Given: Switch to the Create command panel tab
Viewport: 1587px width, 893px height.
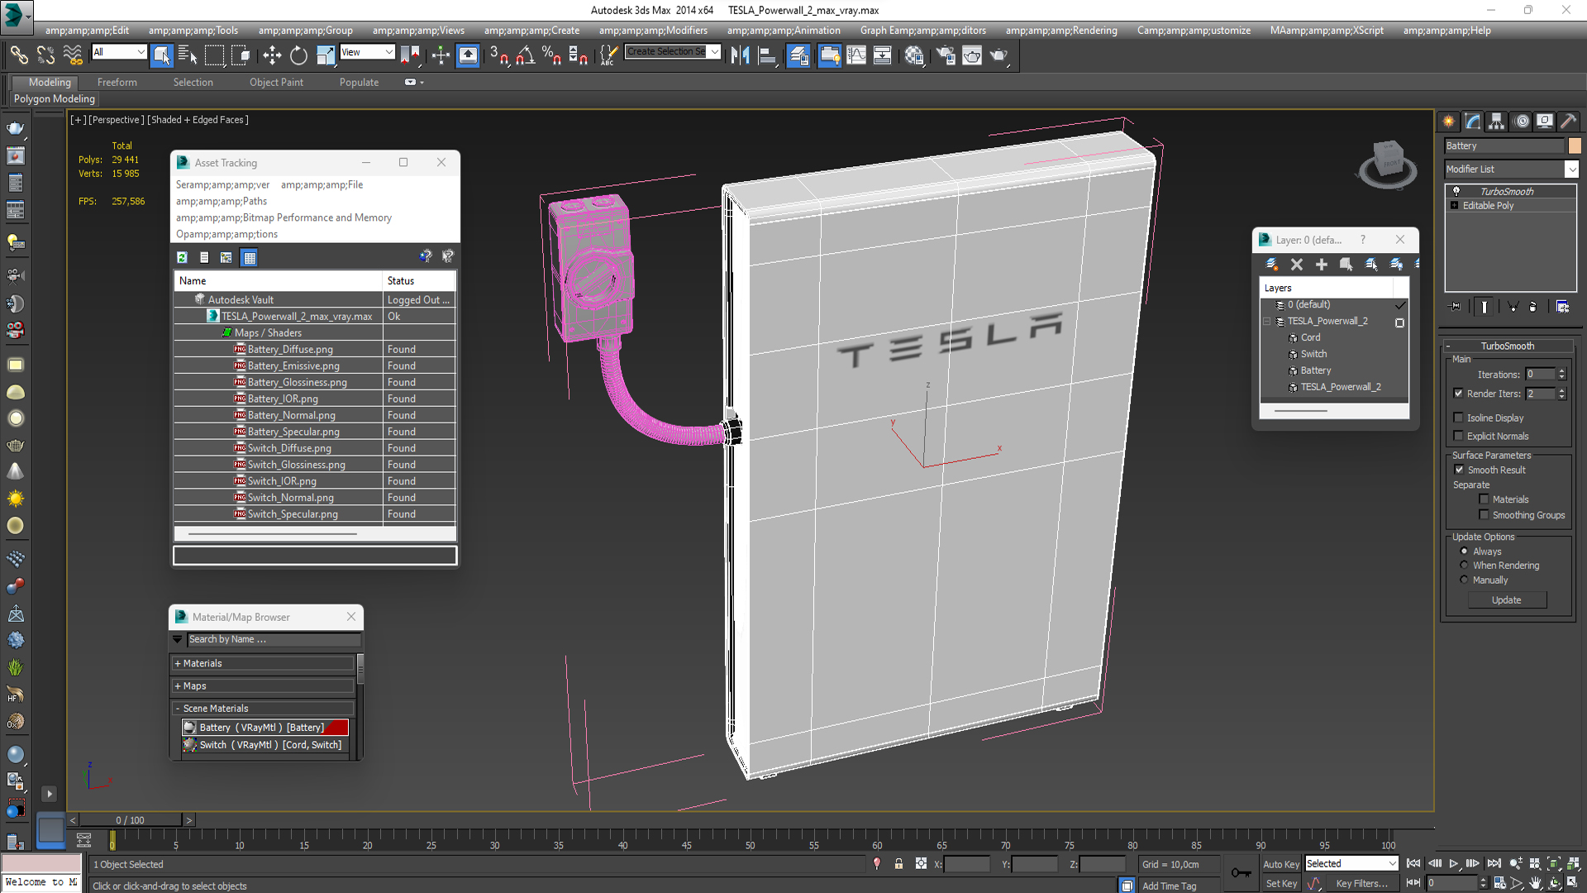Looking at the screenshot, I should coord(1449,122).
